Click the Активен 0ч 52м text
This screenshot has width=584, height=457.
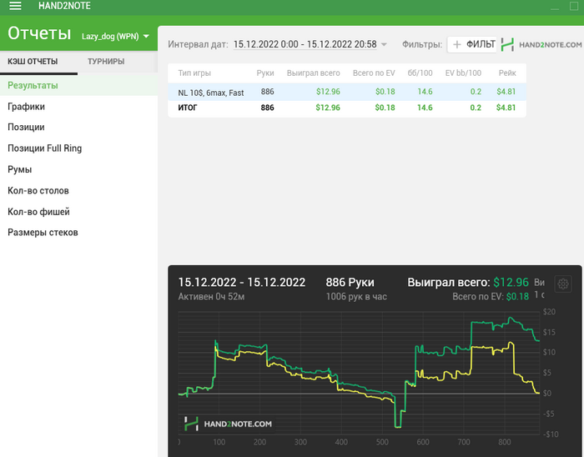[x=211, y=297]
